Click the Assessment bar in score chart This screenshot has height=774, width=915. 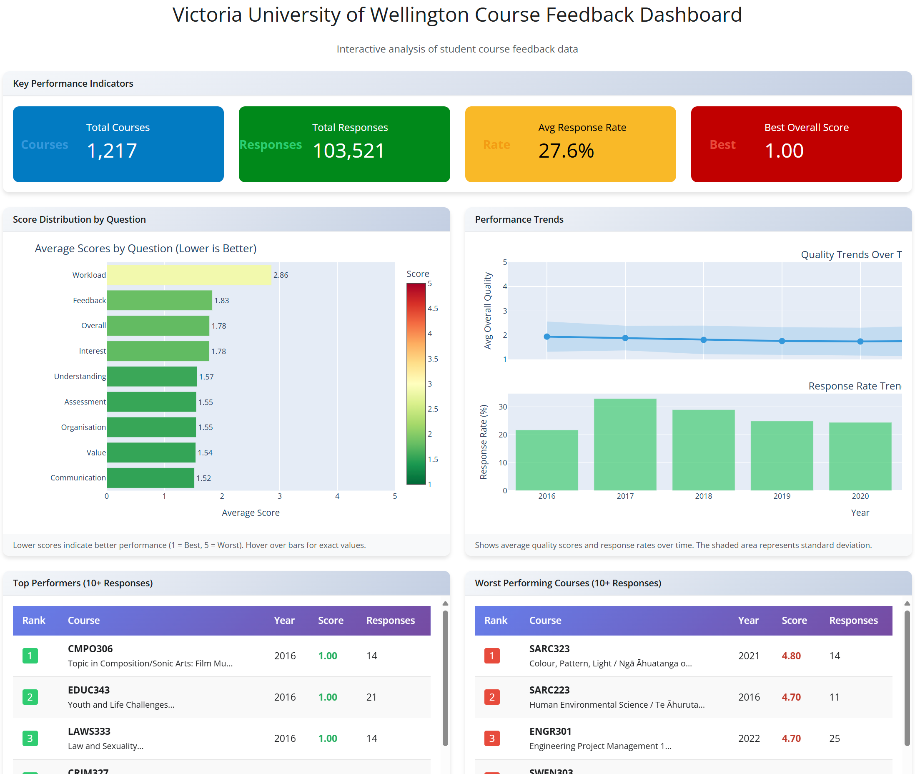[x=151, y=402]
